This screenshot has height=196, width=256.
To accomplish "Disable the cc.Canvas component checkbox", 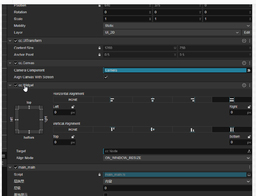I will (x=15, y=63).
